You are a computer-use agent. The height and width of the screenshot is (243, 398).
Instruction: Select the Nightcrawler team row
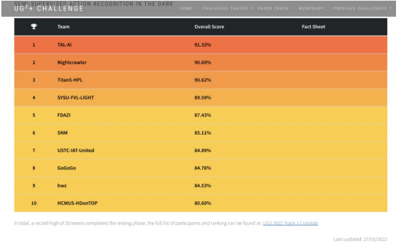pyautogui.click(x=200, y=63)
